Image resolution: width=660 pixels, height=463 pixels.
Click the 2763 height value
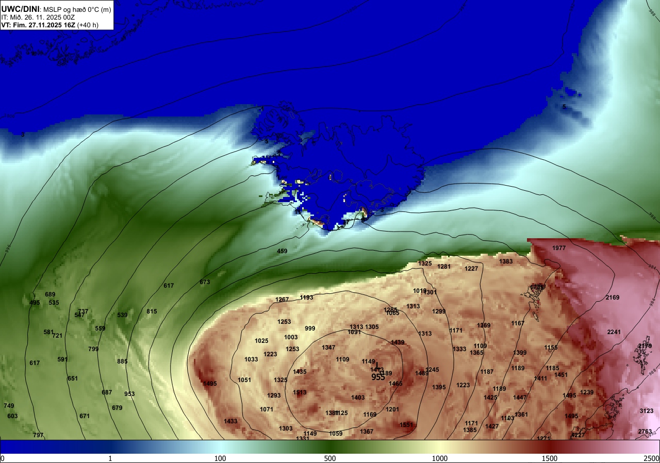[645, 432]
